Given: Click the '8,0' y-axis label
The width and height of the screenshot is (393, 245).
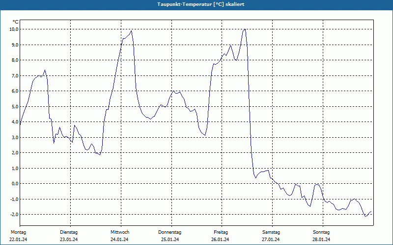Looking at the screenshot, I should click(15, 60).
